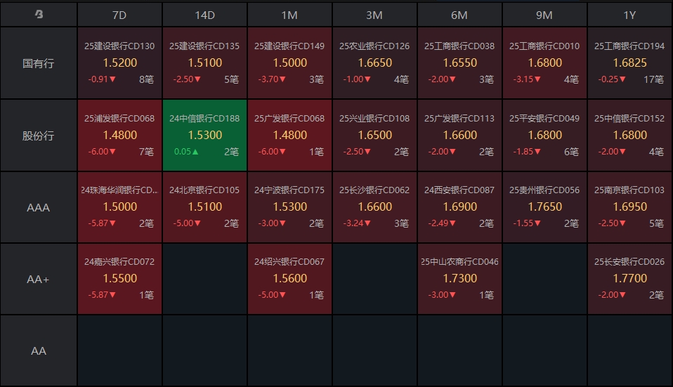The width and height of the screenshot is (673, 387).
Task: Open the 24西安银行CD087 cell
Action: point(459,207)
